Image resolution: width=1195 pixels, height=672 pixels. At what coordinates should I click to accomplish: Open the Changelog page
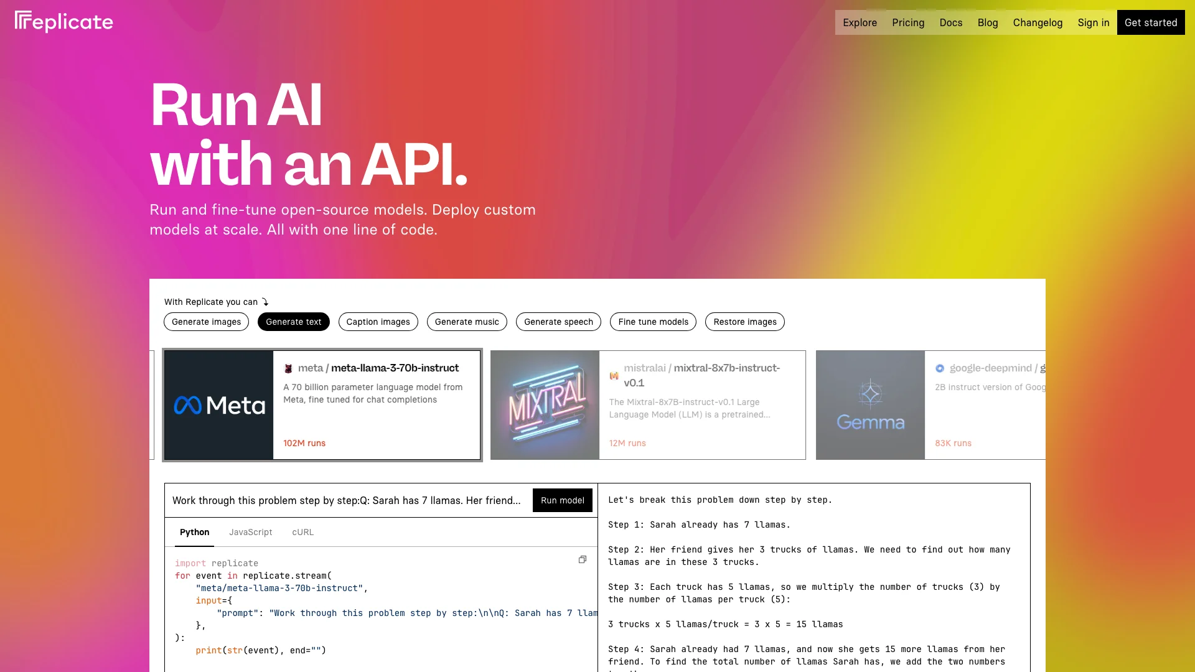click(x=1038, y=22)
